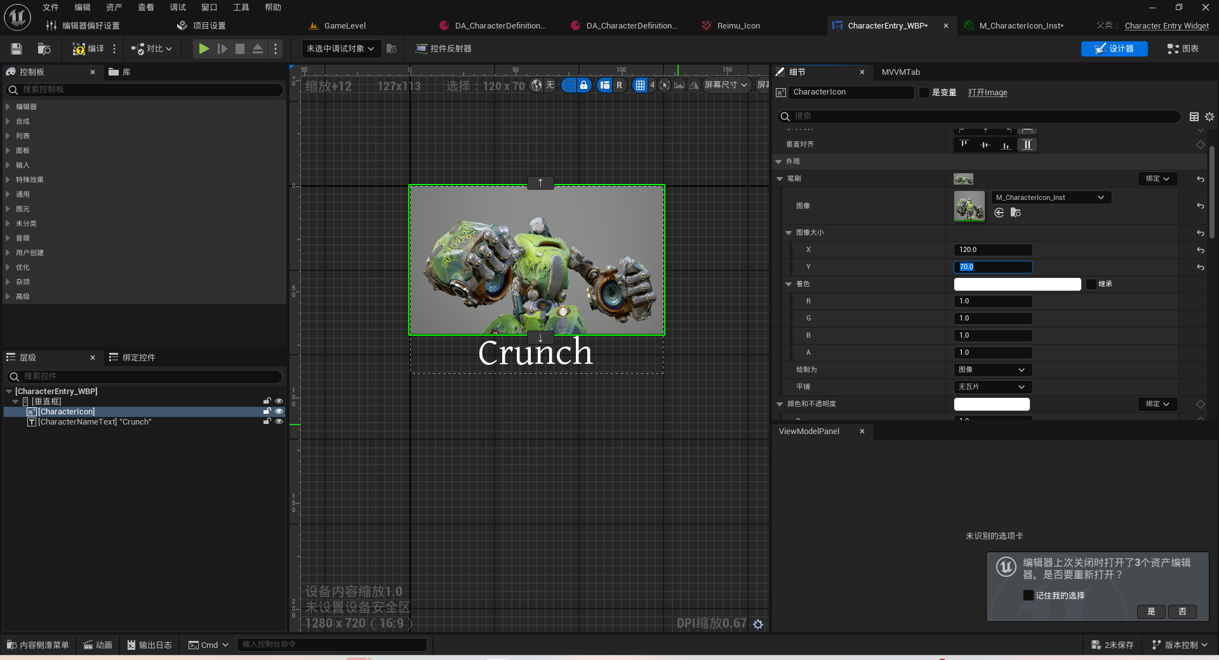The height and width of the screenshot is (660, 1219).
Task: Toggle visibility eye of CharacterNameText
Action: click(279, 421)
